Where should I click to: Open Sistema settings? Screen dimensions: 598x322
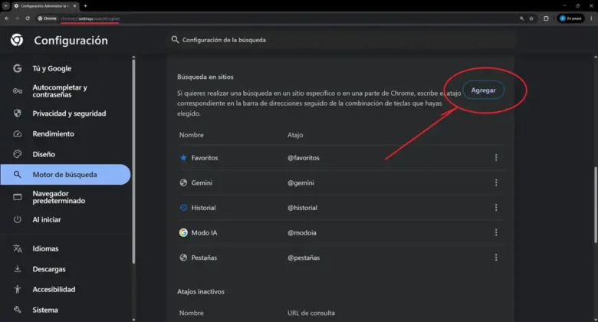45,310
